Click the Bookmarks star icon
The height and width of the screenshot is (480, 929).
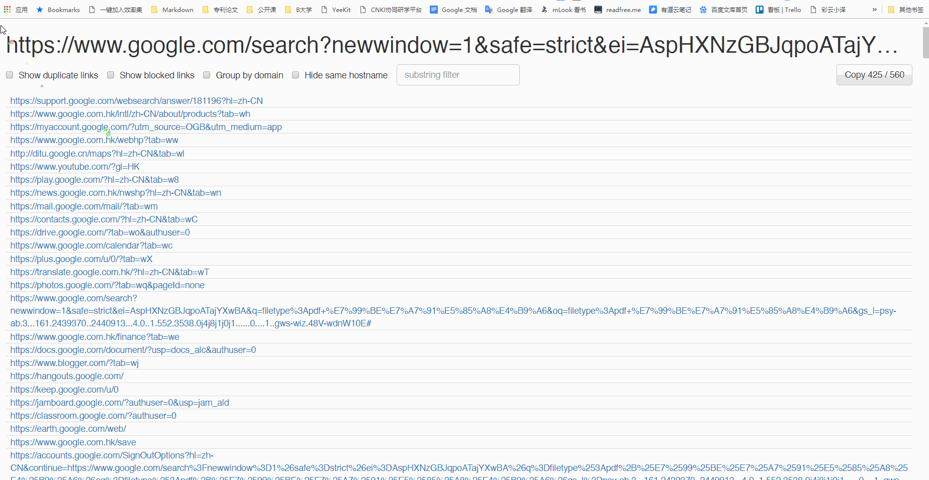[40, 10]
